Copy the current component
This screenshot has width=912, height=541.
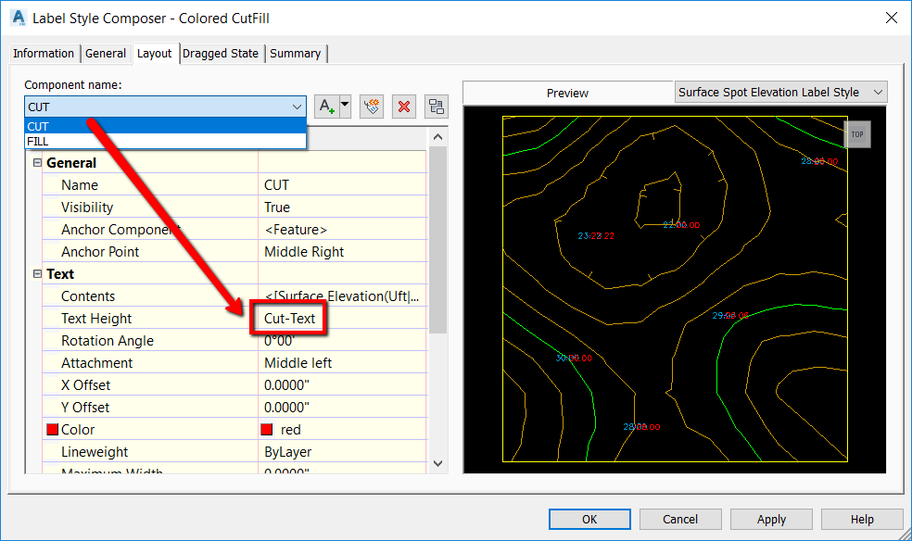tap(371, 106)
